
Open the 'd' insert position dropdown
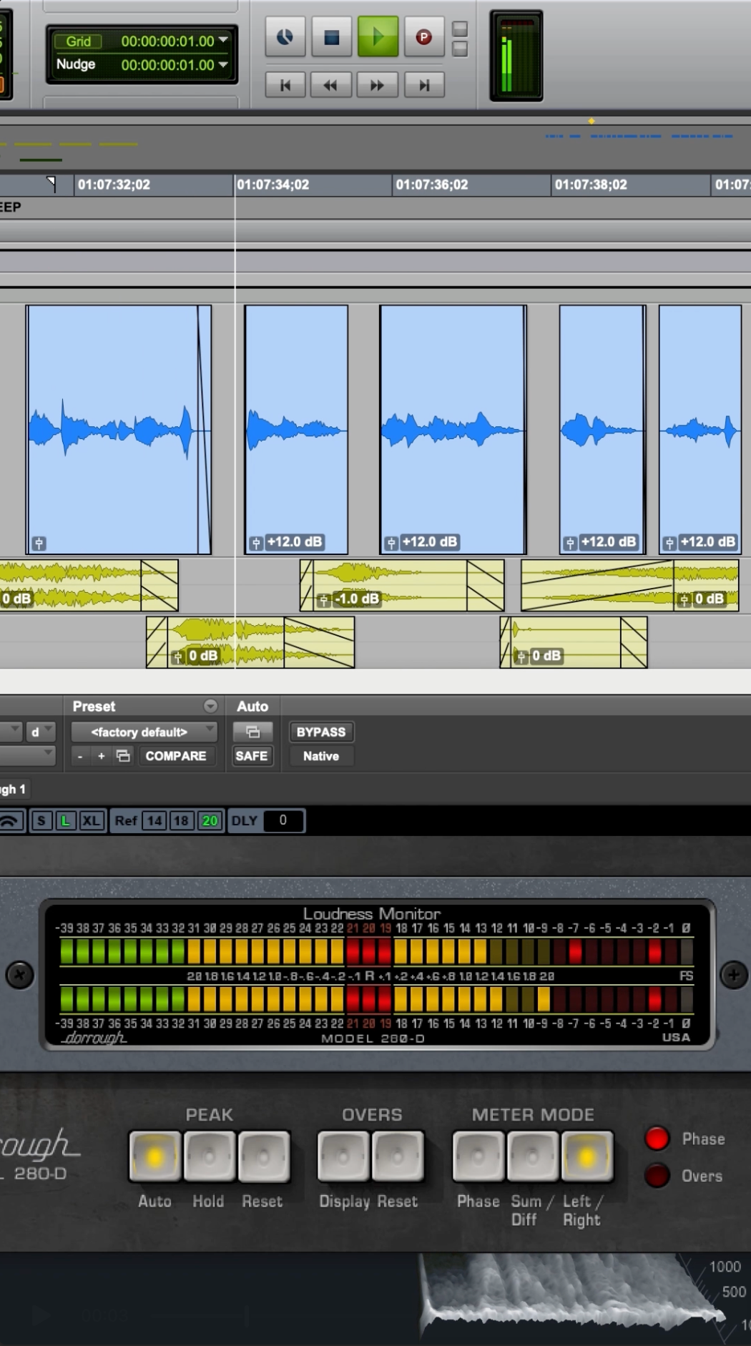click(41, 732)
